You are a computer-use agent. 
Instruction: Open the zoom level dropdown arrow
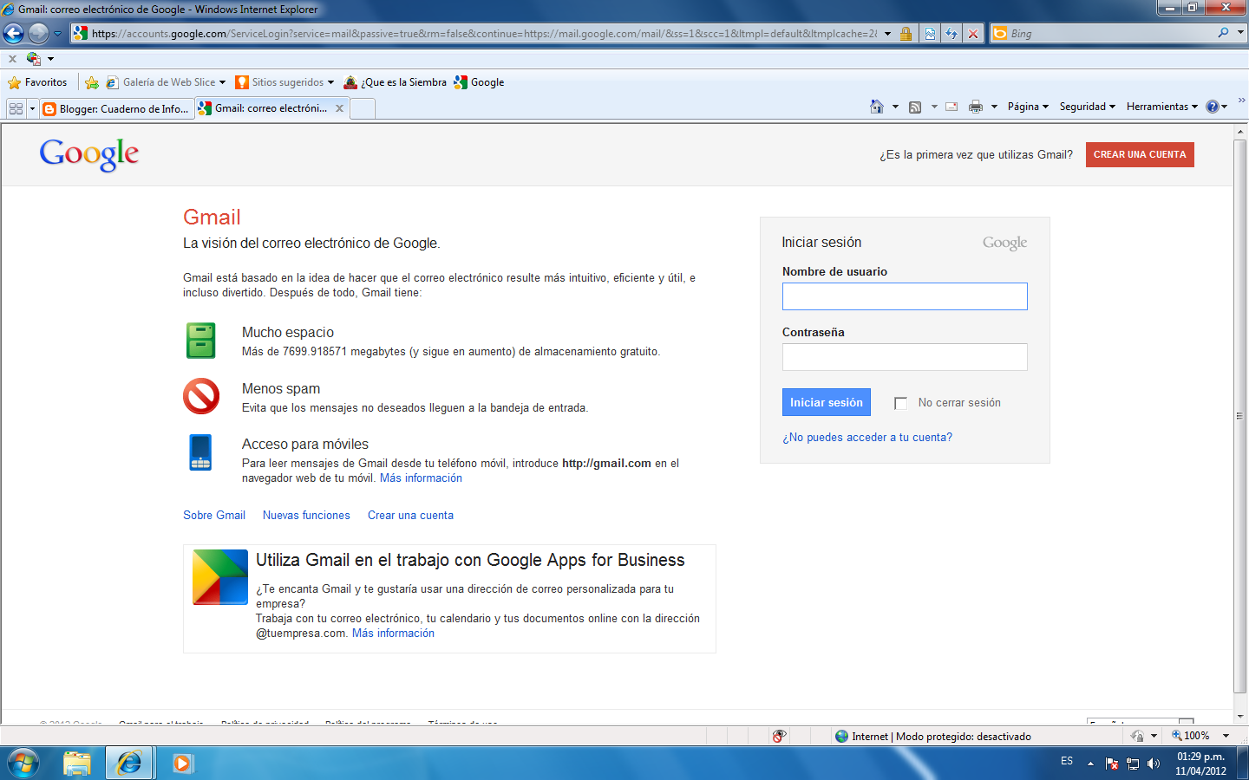click(1226, 735)
